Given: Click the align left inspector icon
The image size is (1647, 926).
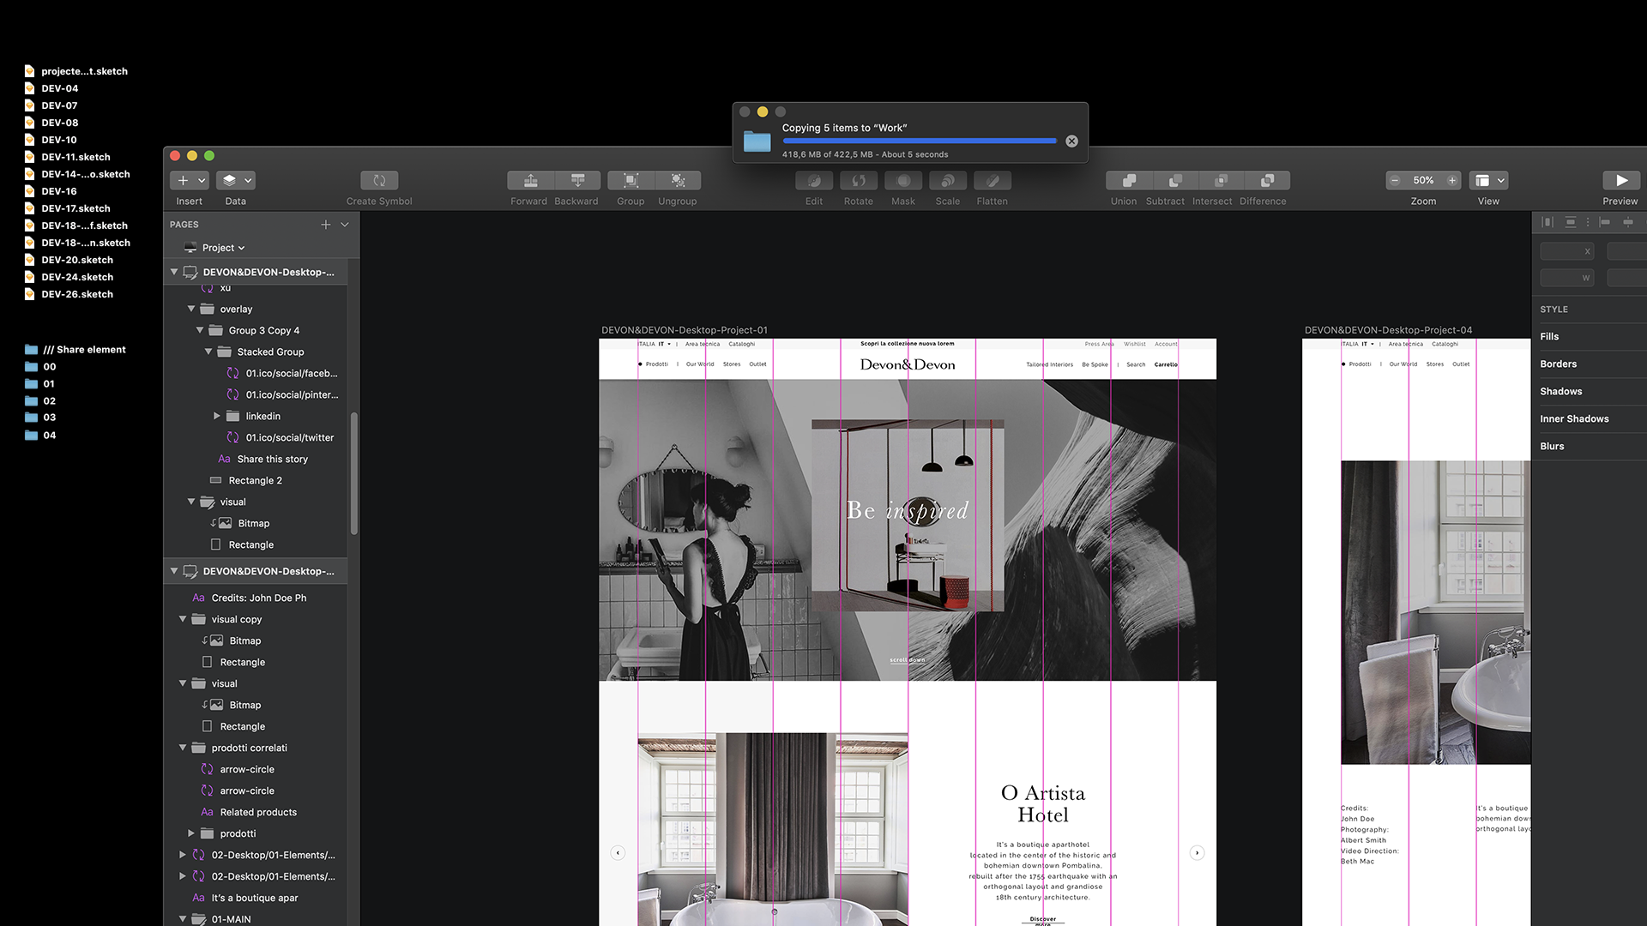Looking at the screenshot, I should click(1604, 222).
